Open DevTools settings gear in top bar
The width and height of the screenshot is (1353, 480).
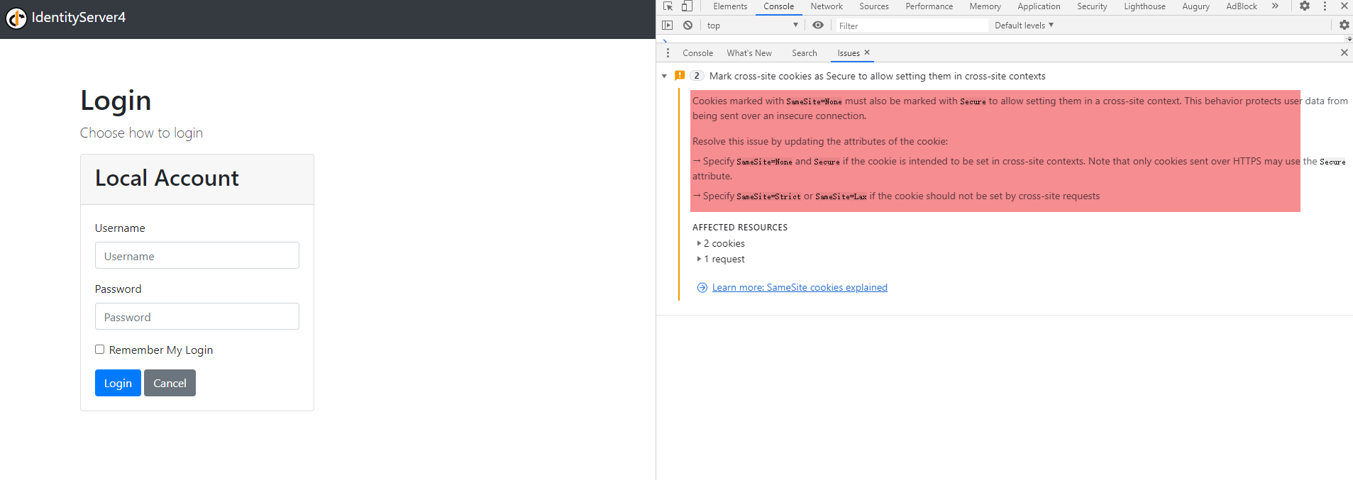(x=1304, y=6)
